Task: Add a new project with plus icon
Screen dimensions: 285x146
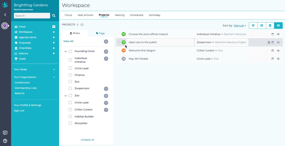Action: [78, 25]
